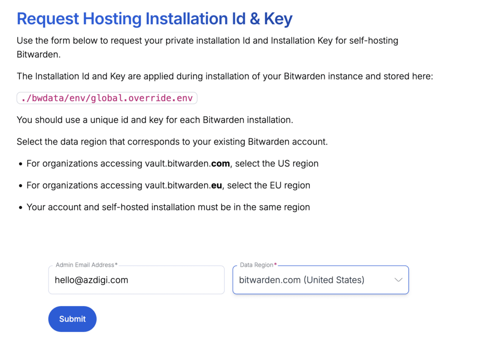The image size is (485, 351).
Task: Click the paragraph about Installation Id storage
Action: tap(225, 76)
